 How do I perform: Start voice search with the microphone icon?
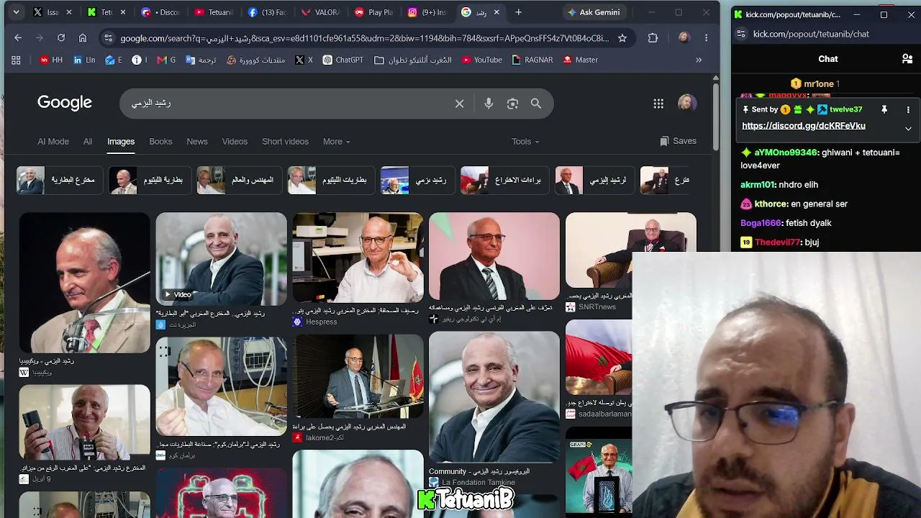pos(489,104)
